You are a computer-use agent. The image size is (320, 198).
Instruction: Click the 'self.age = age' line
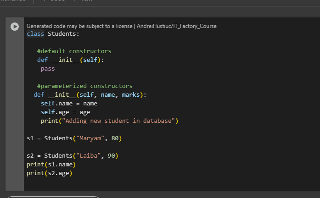[x=65, y=112]
